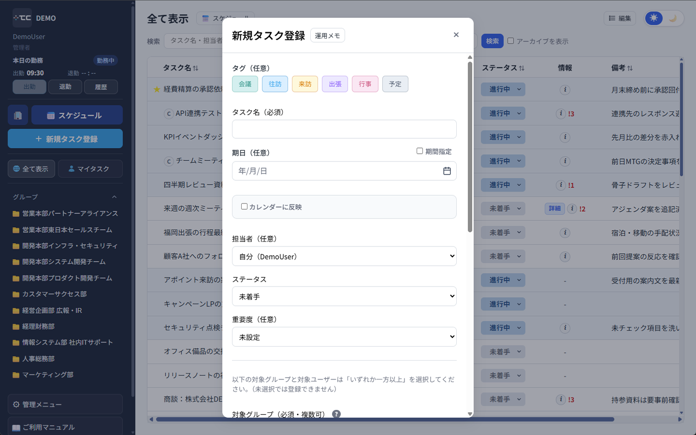This screenshot has height=435, width=696.
Task: Click info icon in API連携テスト row
Action: coord(561,114)
